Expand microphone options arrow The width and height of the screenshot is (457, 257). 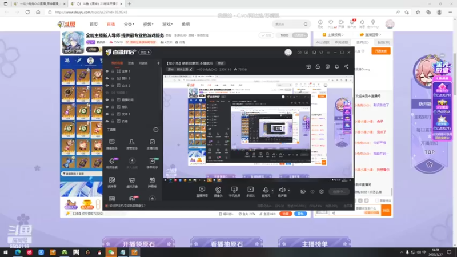(x=272, y=191)
